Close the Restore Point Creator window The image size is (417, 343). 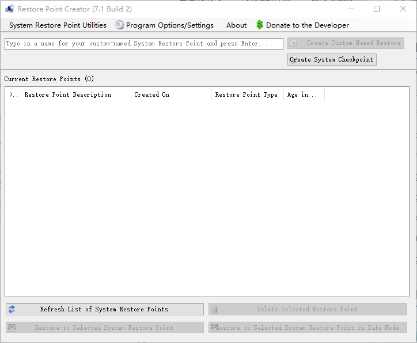click(403, 9)
